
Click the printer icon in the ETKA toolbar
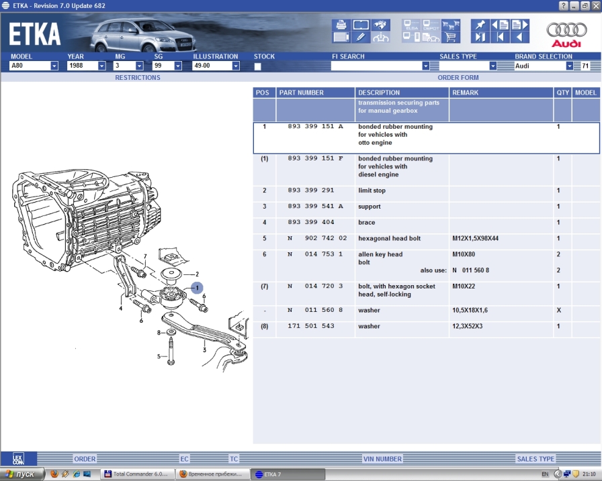tap(341, 25)
